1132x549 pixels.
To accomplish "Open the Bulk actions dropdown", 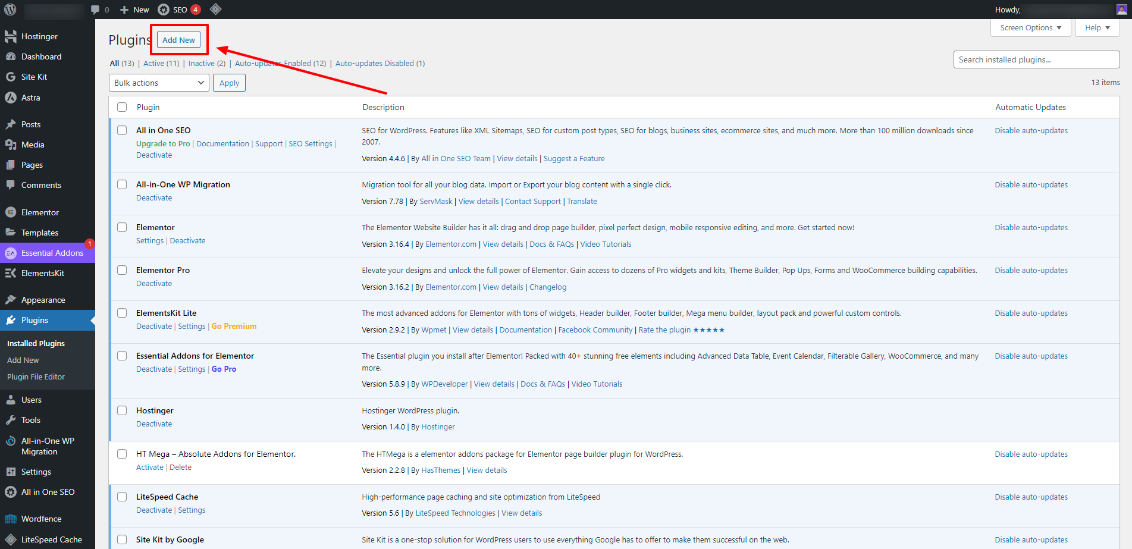I will click(x=159, y=83).
